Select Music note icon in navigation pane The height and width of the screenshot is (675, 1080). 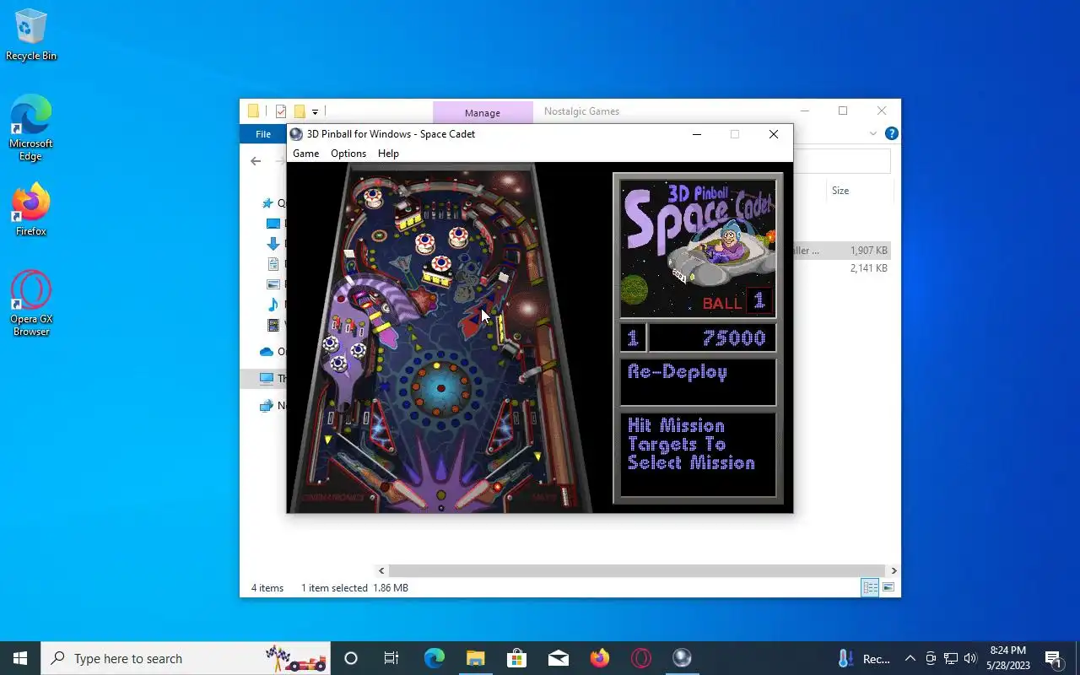point(273,305)
